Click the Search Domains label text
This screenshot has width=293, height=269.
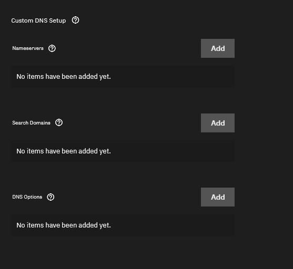pos(31,122)
